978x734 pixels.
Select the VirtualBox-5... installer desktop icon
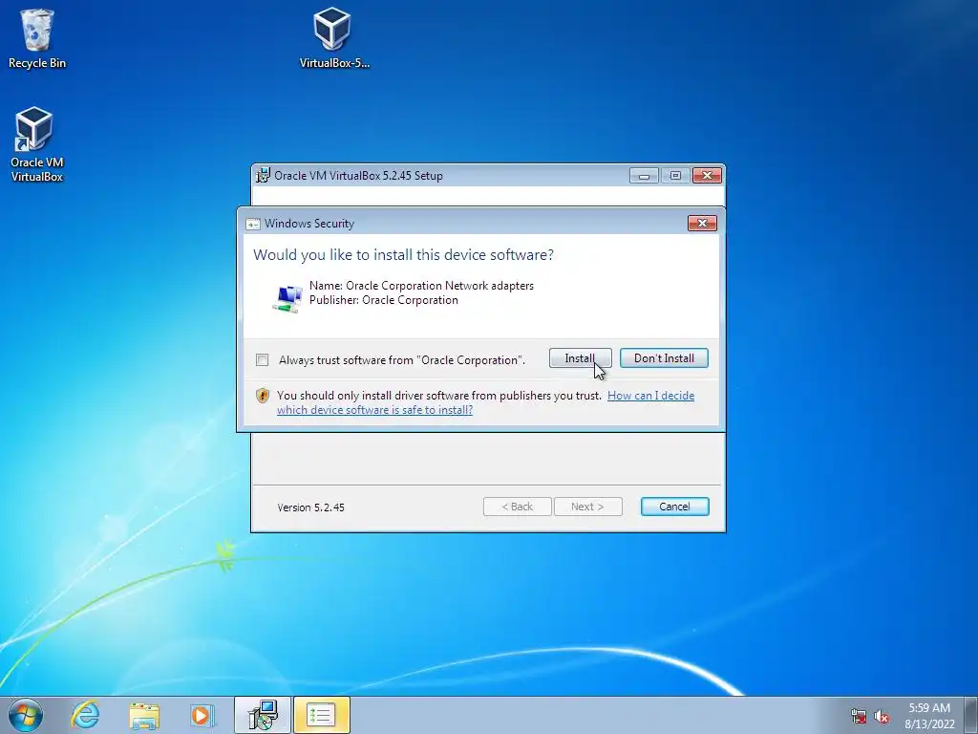(x=333, y=37)
